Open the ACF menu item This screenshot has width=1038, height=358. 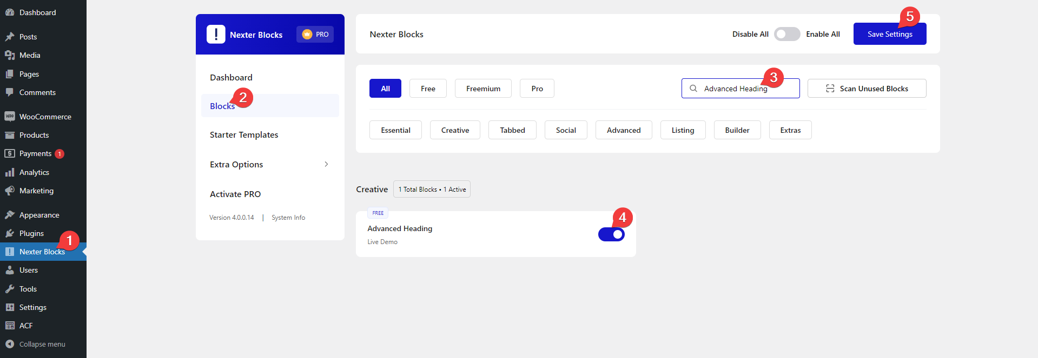point(26,326)
